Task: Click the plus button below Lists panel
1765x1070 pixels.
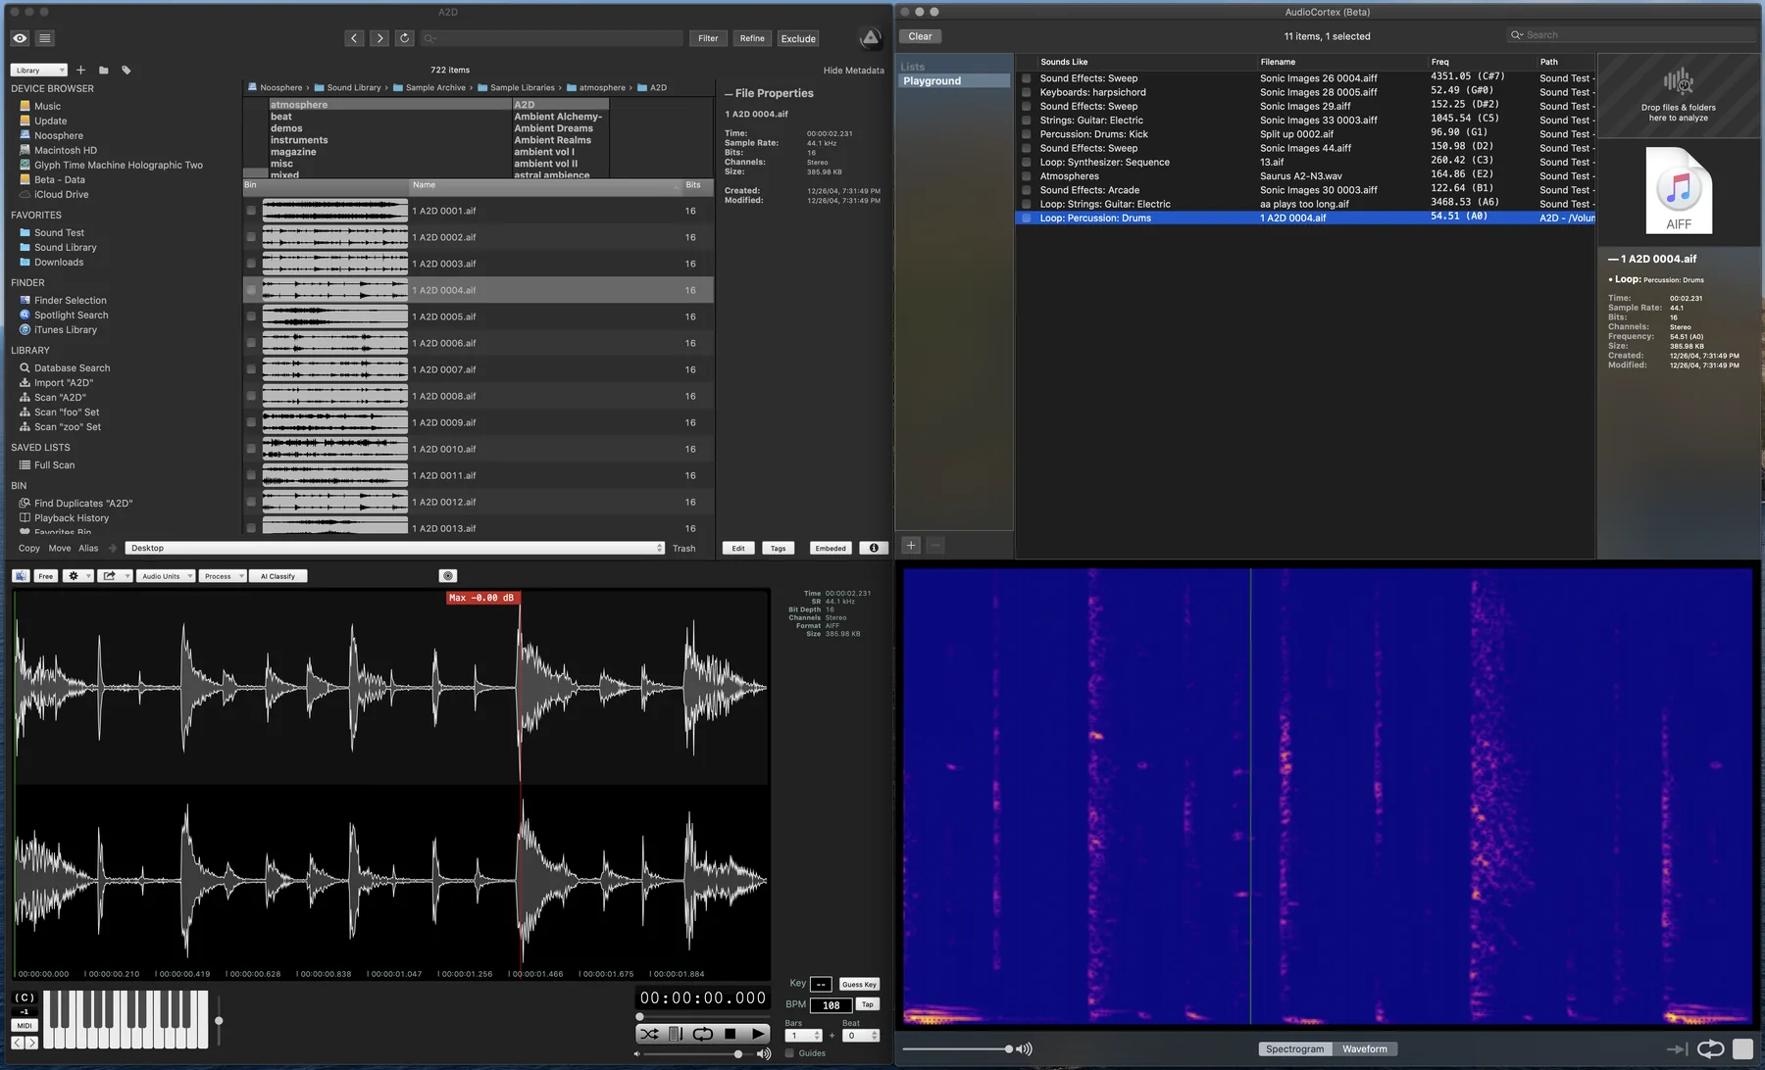Action: (x=911, y=545)
